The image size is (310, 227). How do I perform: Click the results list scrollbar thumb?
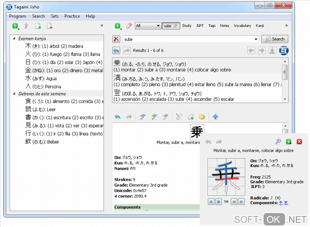(x=285, y=72)
